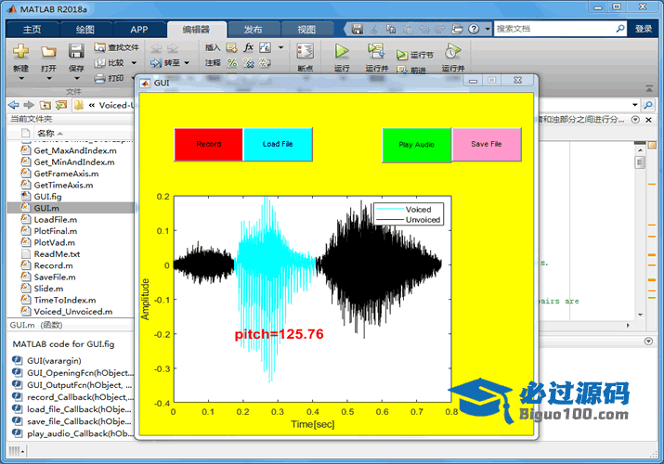Screen dimensions: 664x464
Task: Click the cyan Load File button
Action: point(278,144)
